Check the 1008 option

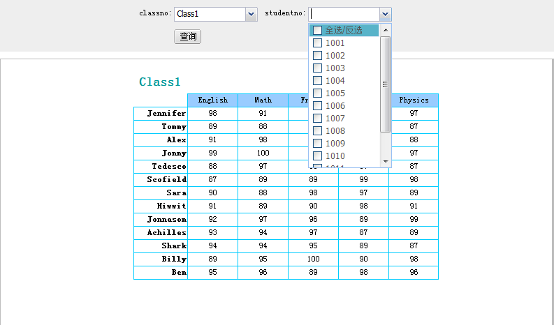pos(317,131)
